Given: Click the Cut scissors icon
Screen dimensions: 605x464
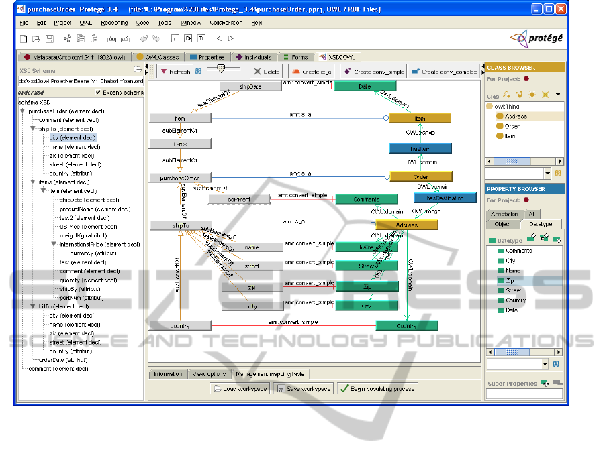Looking at the screenshot, I should [66, 40].
